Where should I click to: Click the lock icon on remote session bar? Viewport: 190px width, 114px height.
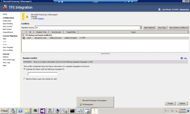pyautogui.click(x=62, y=2)
